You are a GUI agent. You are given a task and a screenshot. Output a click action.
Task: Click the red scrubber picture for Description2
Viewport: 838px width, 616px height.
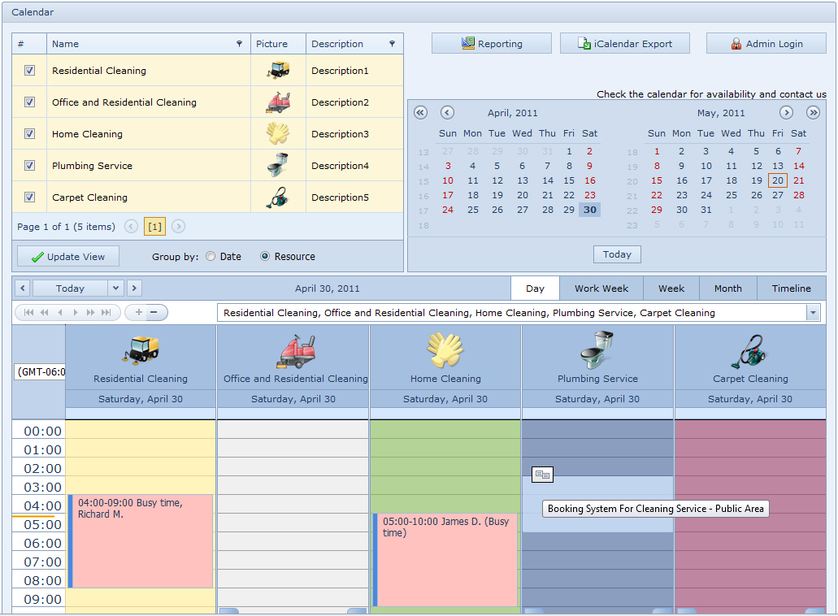pos(278,102)
